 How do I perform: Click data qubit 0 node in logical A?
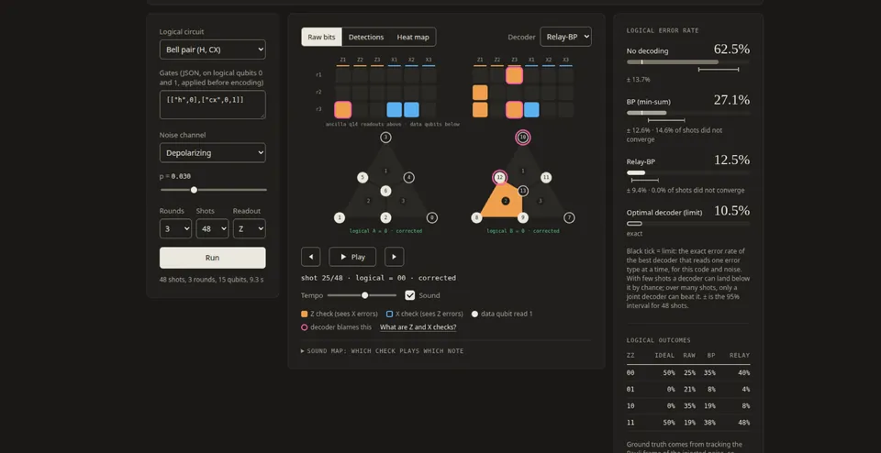[431, 217]
